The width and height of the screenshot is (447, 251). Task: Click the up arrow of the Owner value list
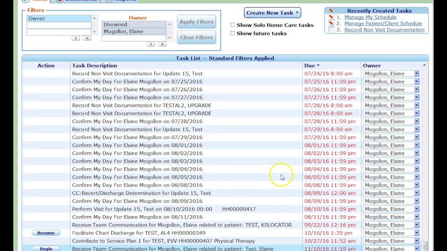170,24
